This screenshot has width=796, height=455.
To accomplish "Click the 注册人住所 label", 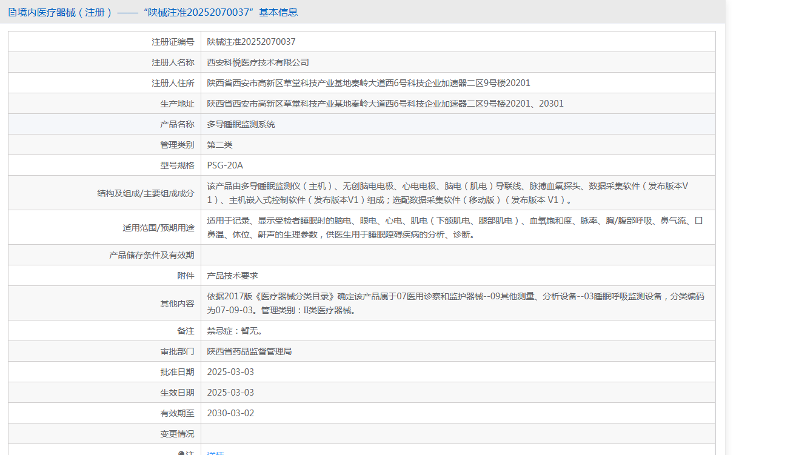I will (x=173, y=83).
